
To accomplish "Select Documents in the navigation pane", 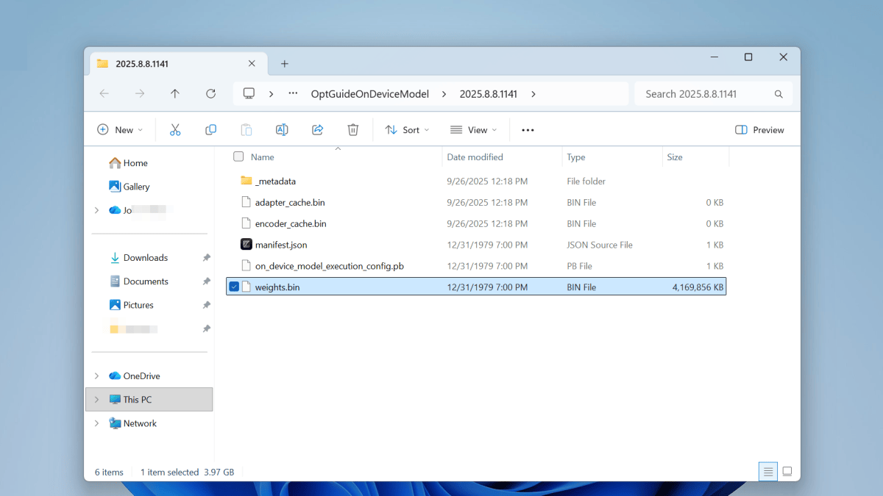I will coord(146,281).
